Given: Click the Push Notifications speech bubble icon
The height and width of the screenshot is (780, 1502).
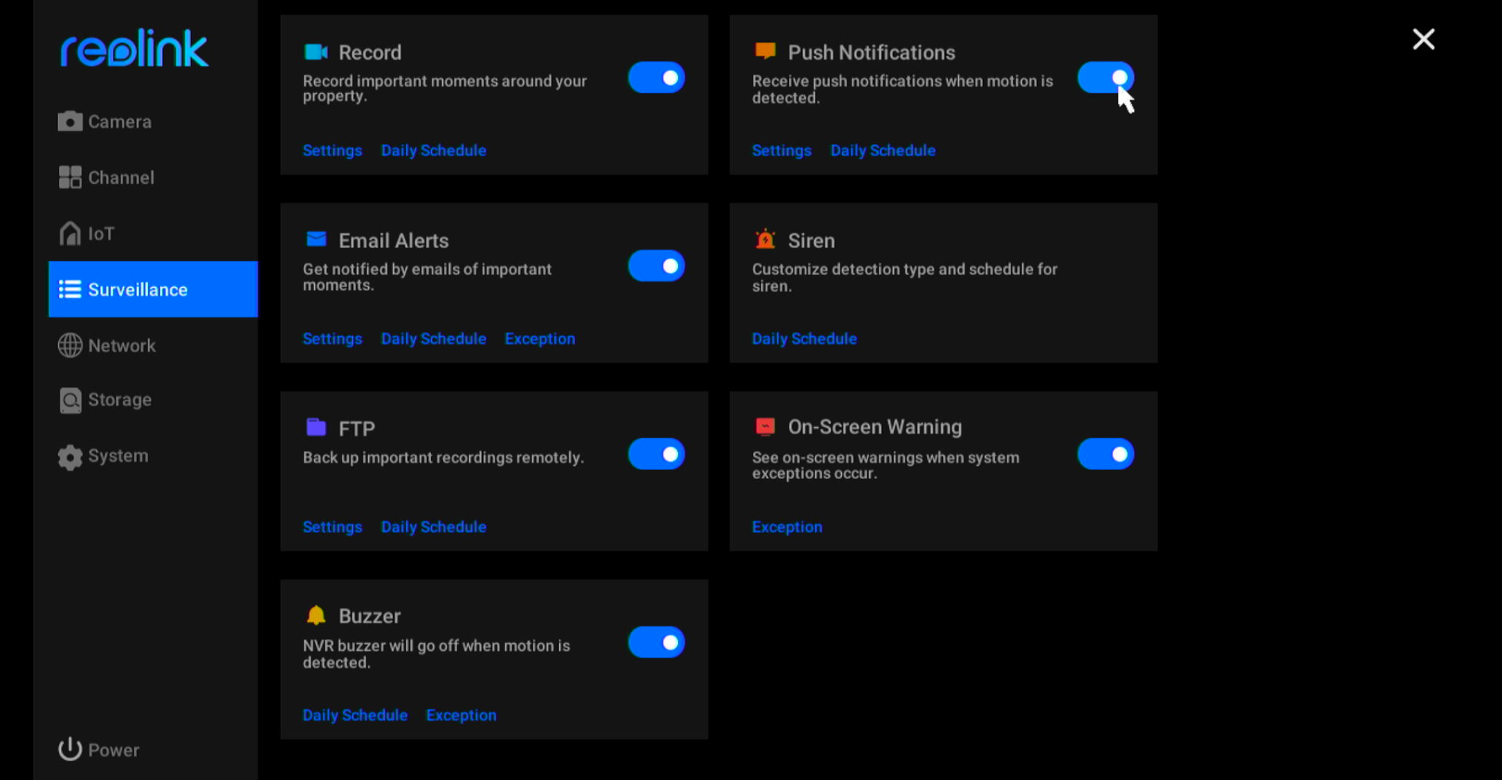Looking at the screenshot, I should (765, 51).
